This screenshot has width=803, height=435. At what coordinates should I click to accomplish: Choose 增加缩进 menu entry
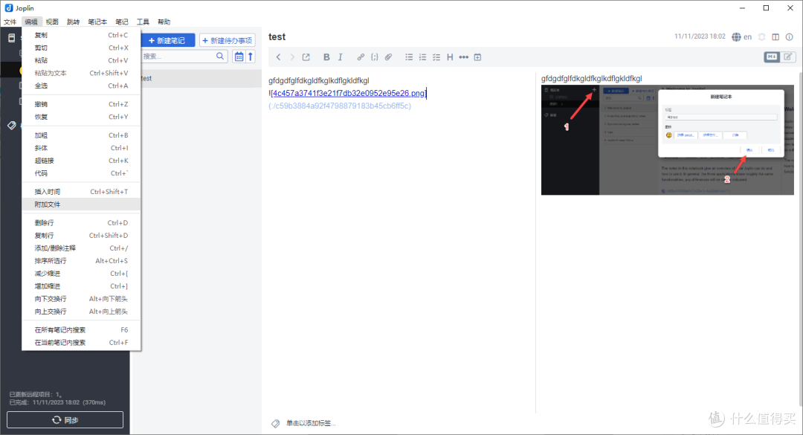click(81, 286)
